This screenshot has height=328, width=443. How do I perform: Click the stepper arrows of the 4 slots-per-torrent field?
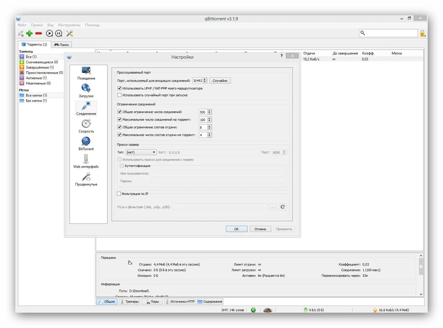(209, 135)
